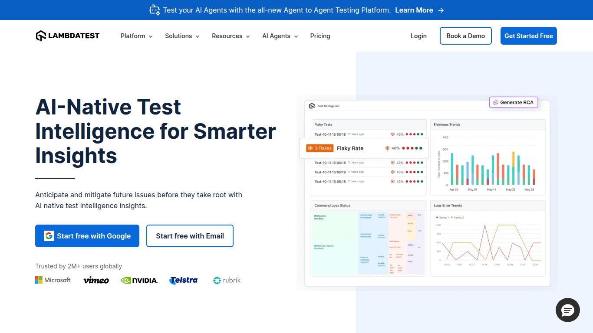Screen dimensions: 593x333
Task: Click the robot icon in the announcement banner
Action: tap(154, 10)
